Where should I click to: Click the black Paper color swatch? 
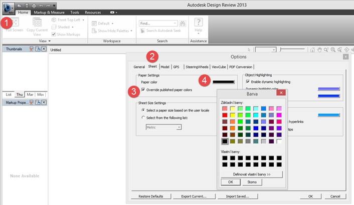tap(223, 81)
